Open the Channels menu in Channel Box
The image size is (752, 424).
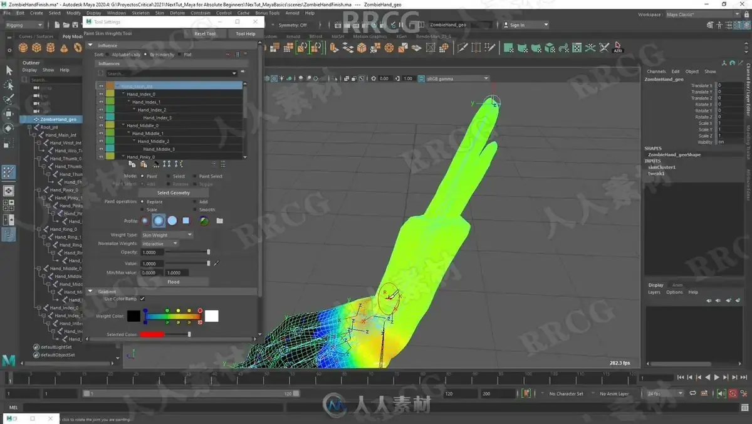click(x=657, y=72)
